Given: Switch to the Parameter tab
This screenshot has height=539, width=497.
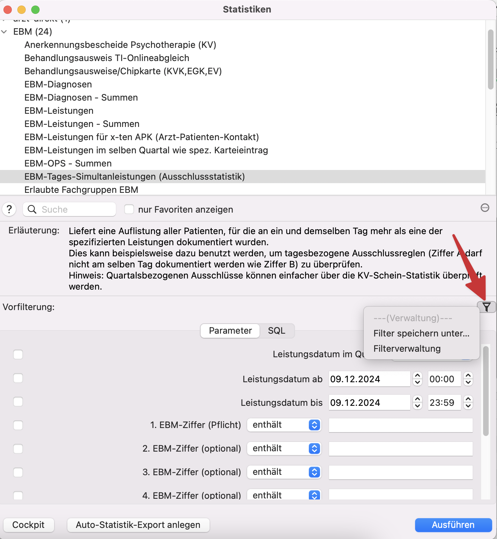Looking at the screenshot, I should pyautogui.click(x=230, y=331).
